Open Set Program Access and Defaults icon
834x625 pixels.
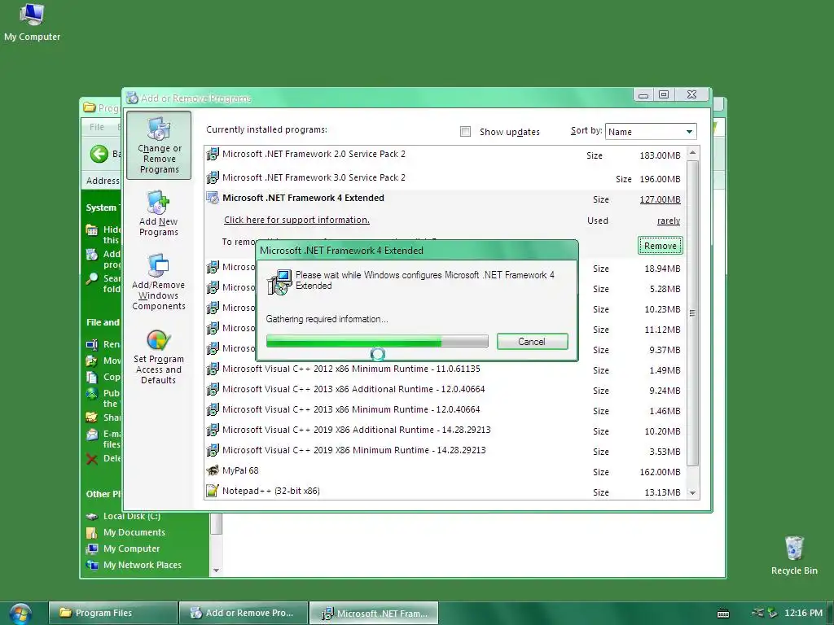click(x=159, y=356)
